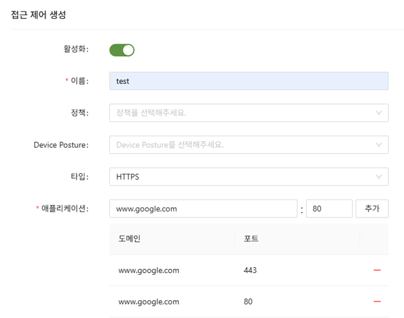Click the 도메인 column header
Screen dimensions: 404x318
tap(130, 239)
